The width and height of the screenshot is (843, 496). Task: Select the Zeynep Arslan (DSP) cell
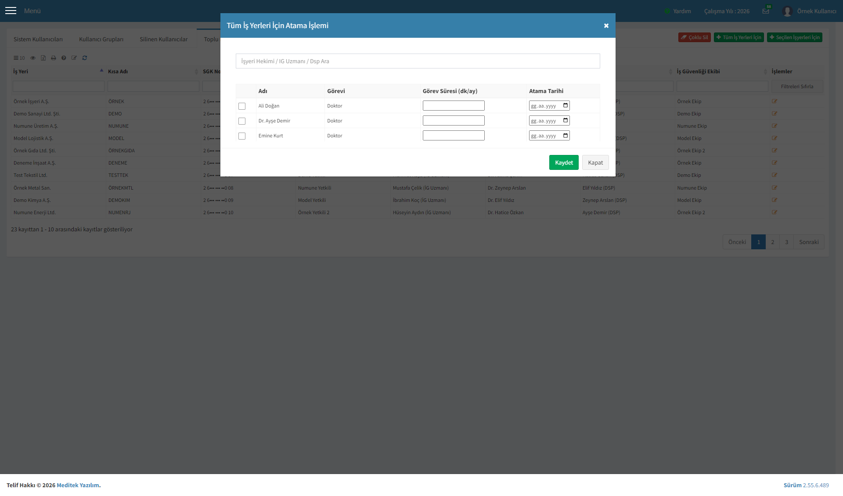pos(605,200)
